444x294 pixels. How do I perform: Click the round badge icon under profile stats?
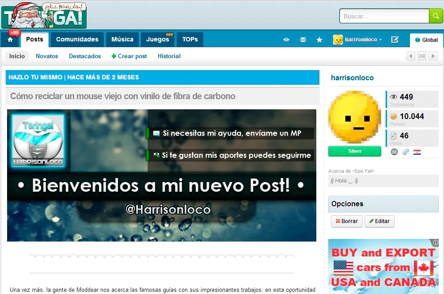394,152
